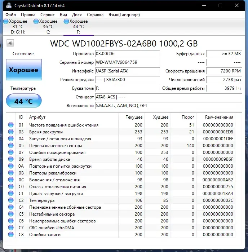Click the Текущее column header

[131, 117]
